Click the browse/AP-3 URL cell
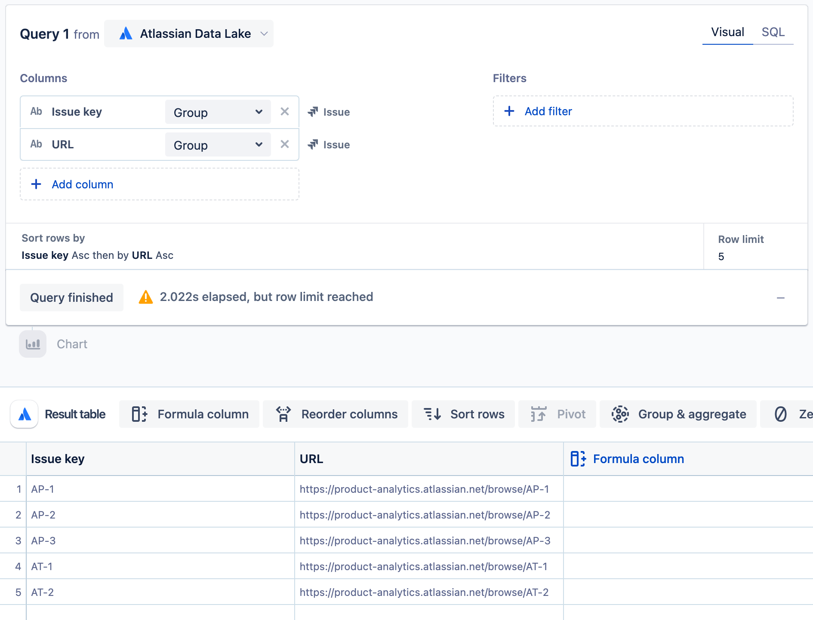813x620 pixels. pyautogui.click(x=429, y=540)
